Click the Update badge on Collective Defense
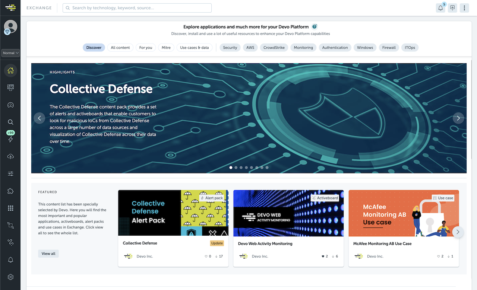This screenshot has height=290, width=477. coord(217,243)
